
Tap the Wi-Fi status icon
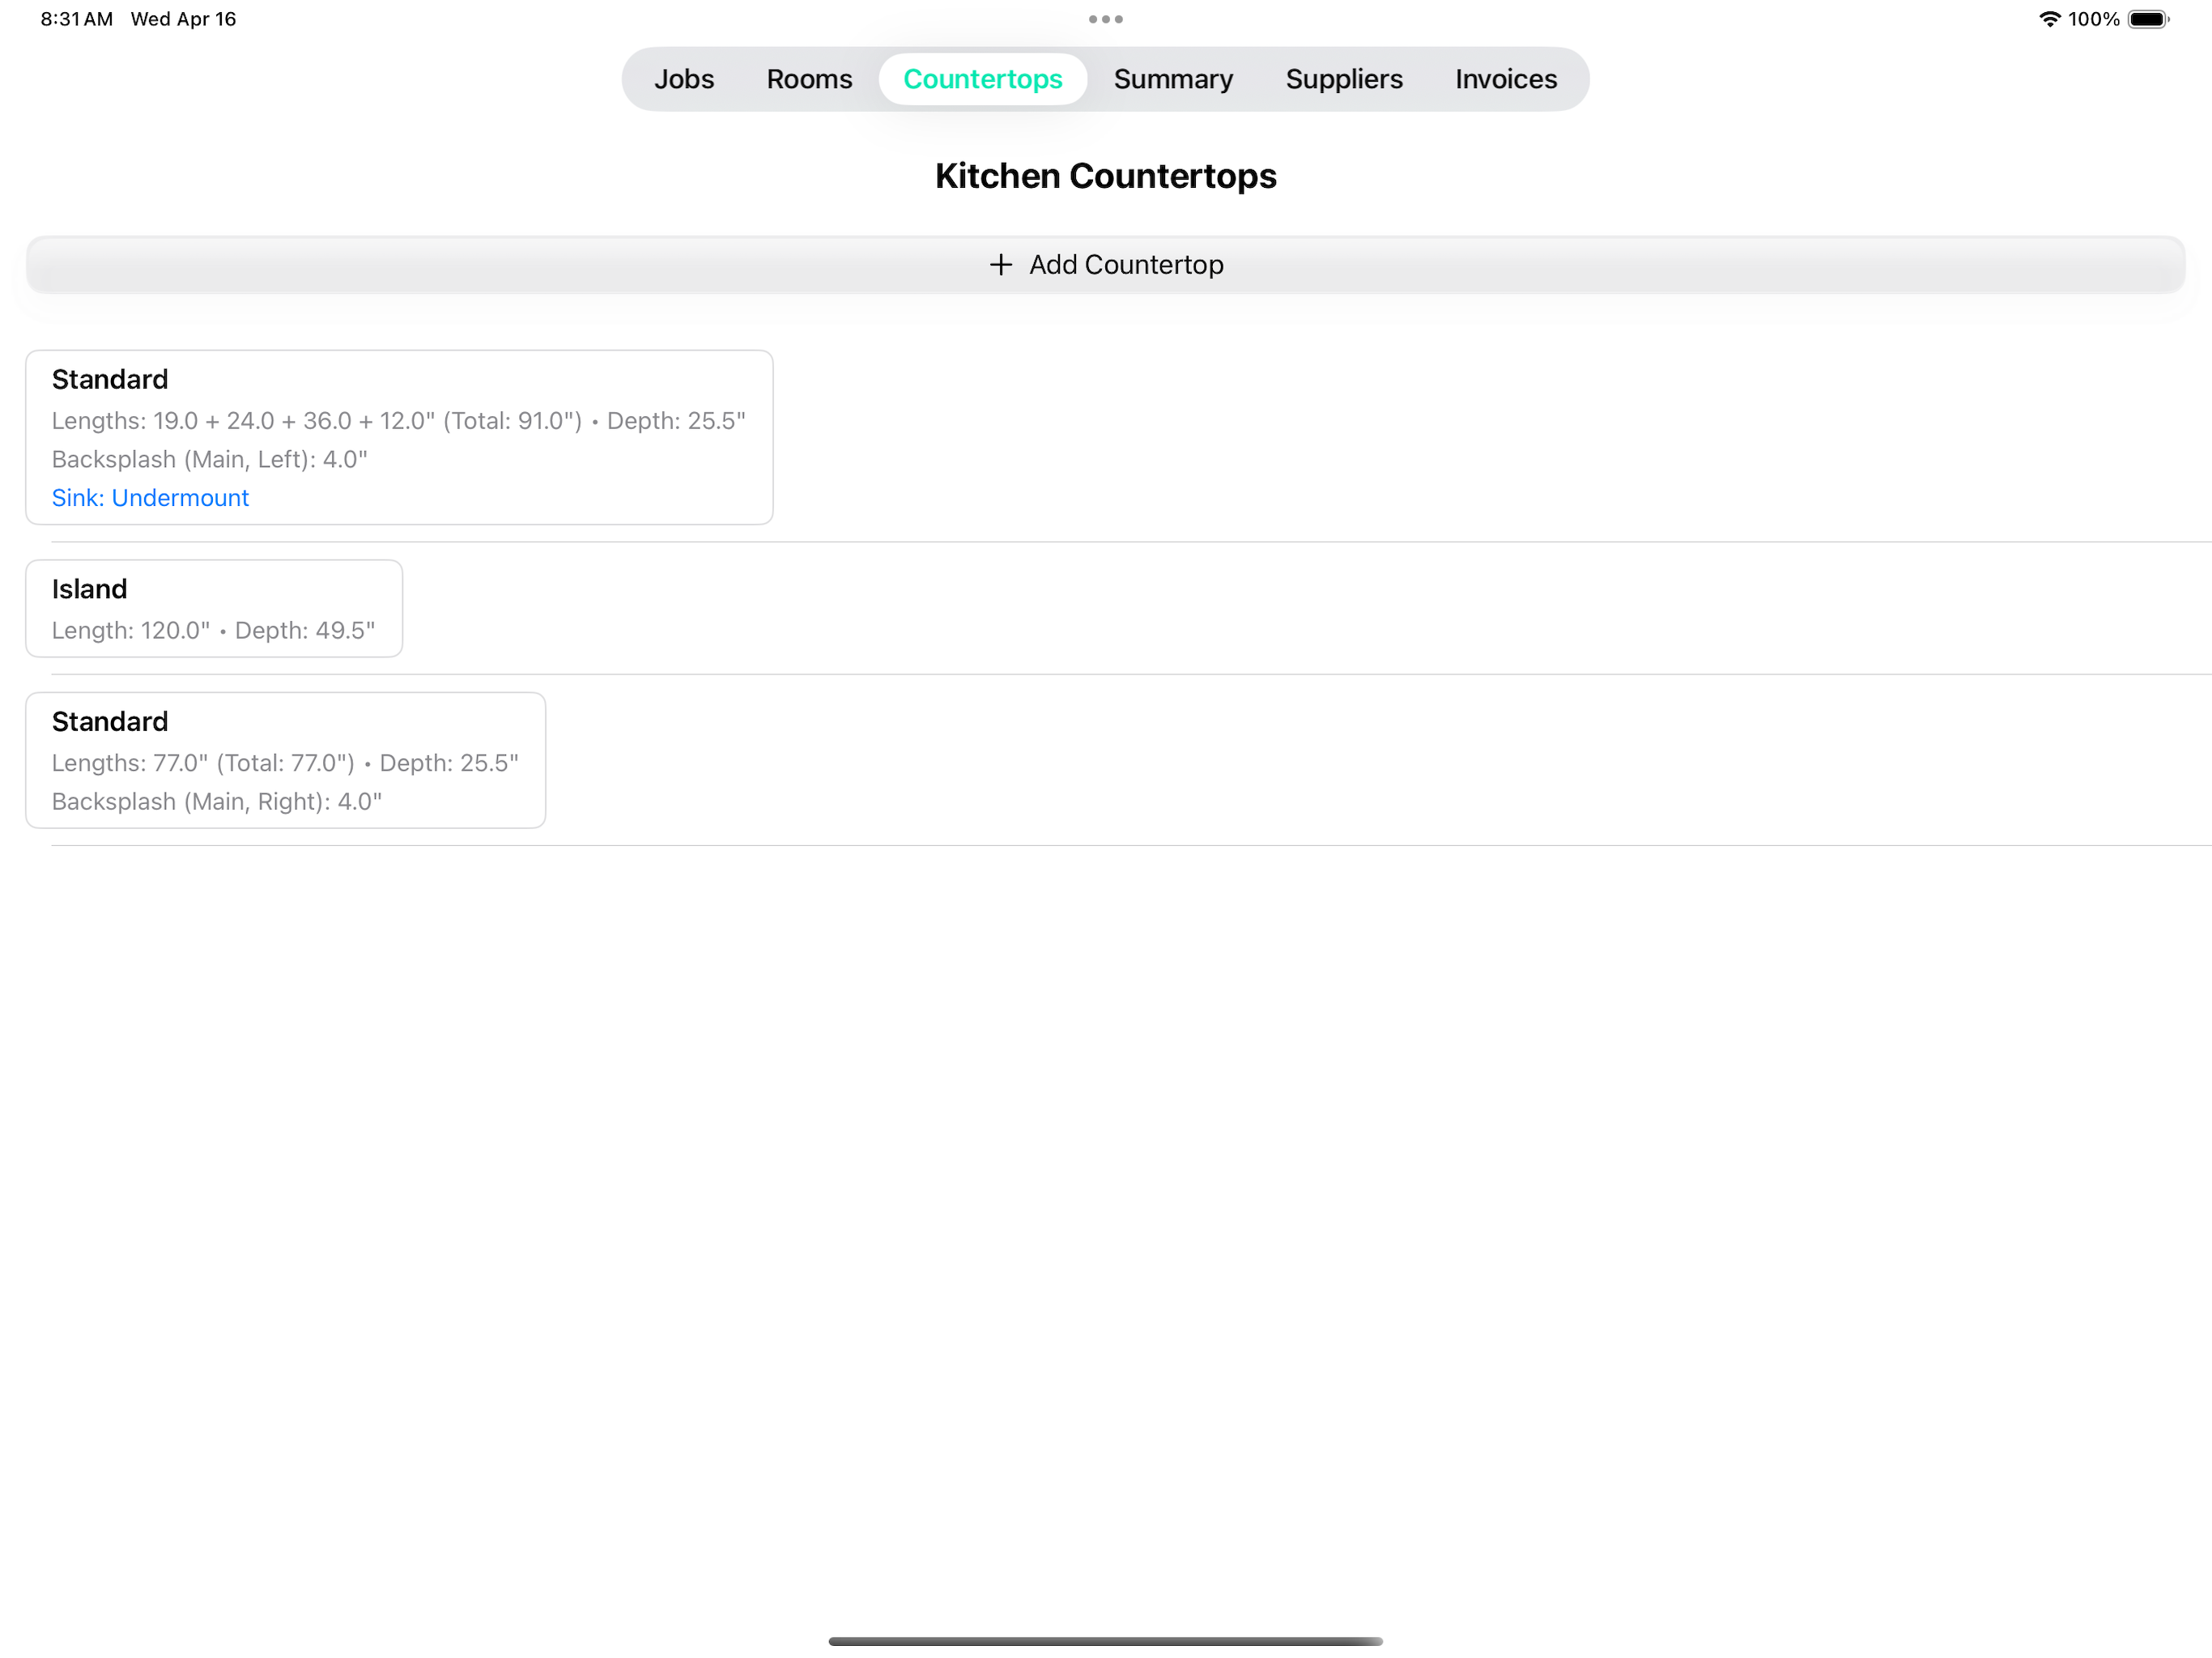click(x=2049, y=19)
